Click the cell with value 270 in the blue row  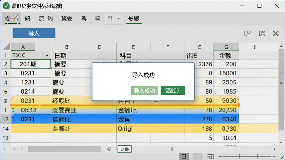[x=199, y=119]
